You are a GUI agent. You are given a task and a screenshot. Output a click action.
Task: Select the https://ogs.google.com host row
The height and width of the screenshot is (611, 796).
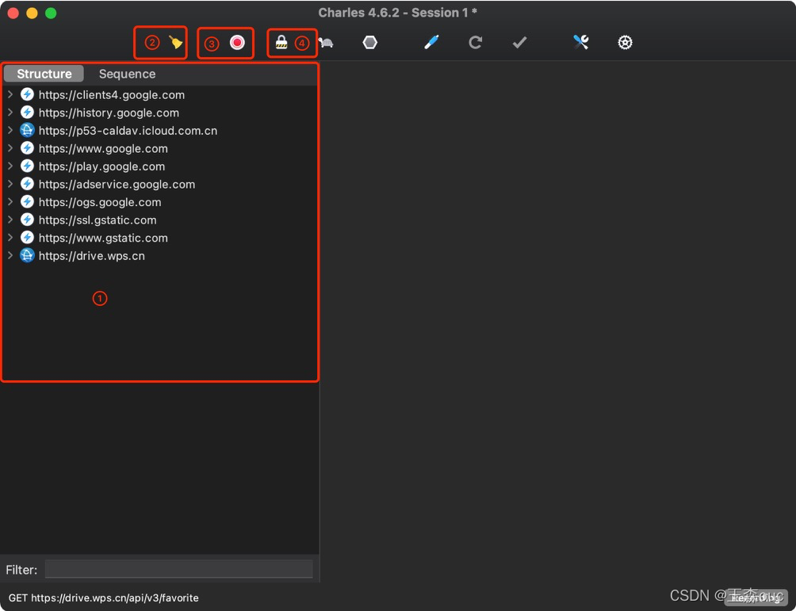pyautogui.click(x=160, y=202)
